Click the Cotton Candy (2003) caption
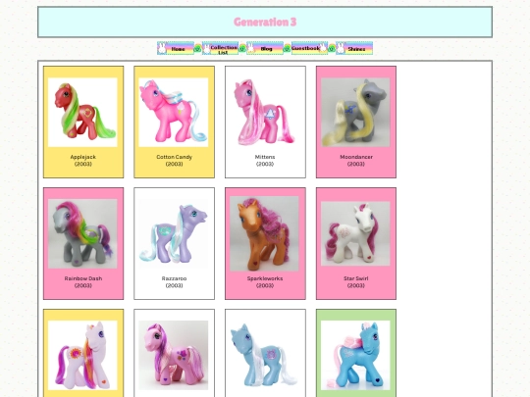The height and width of the screenshot is (397, 530). [174, 161]
